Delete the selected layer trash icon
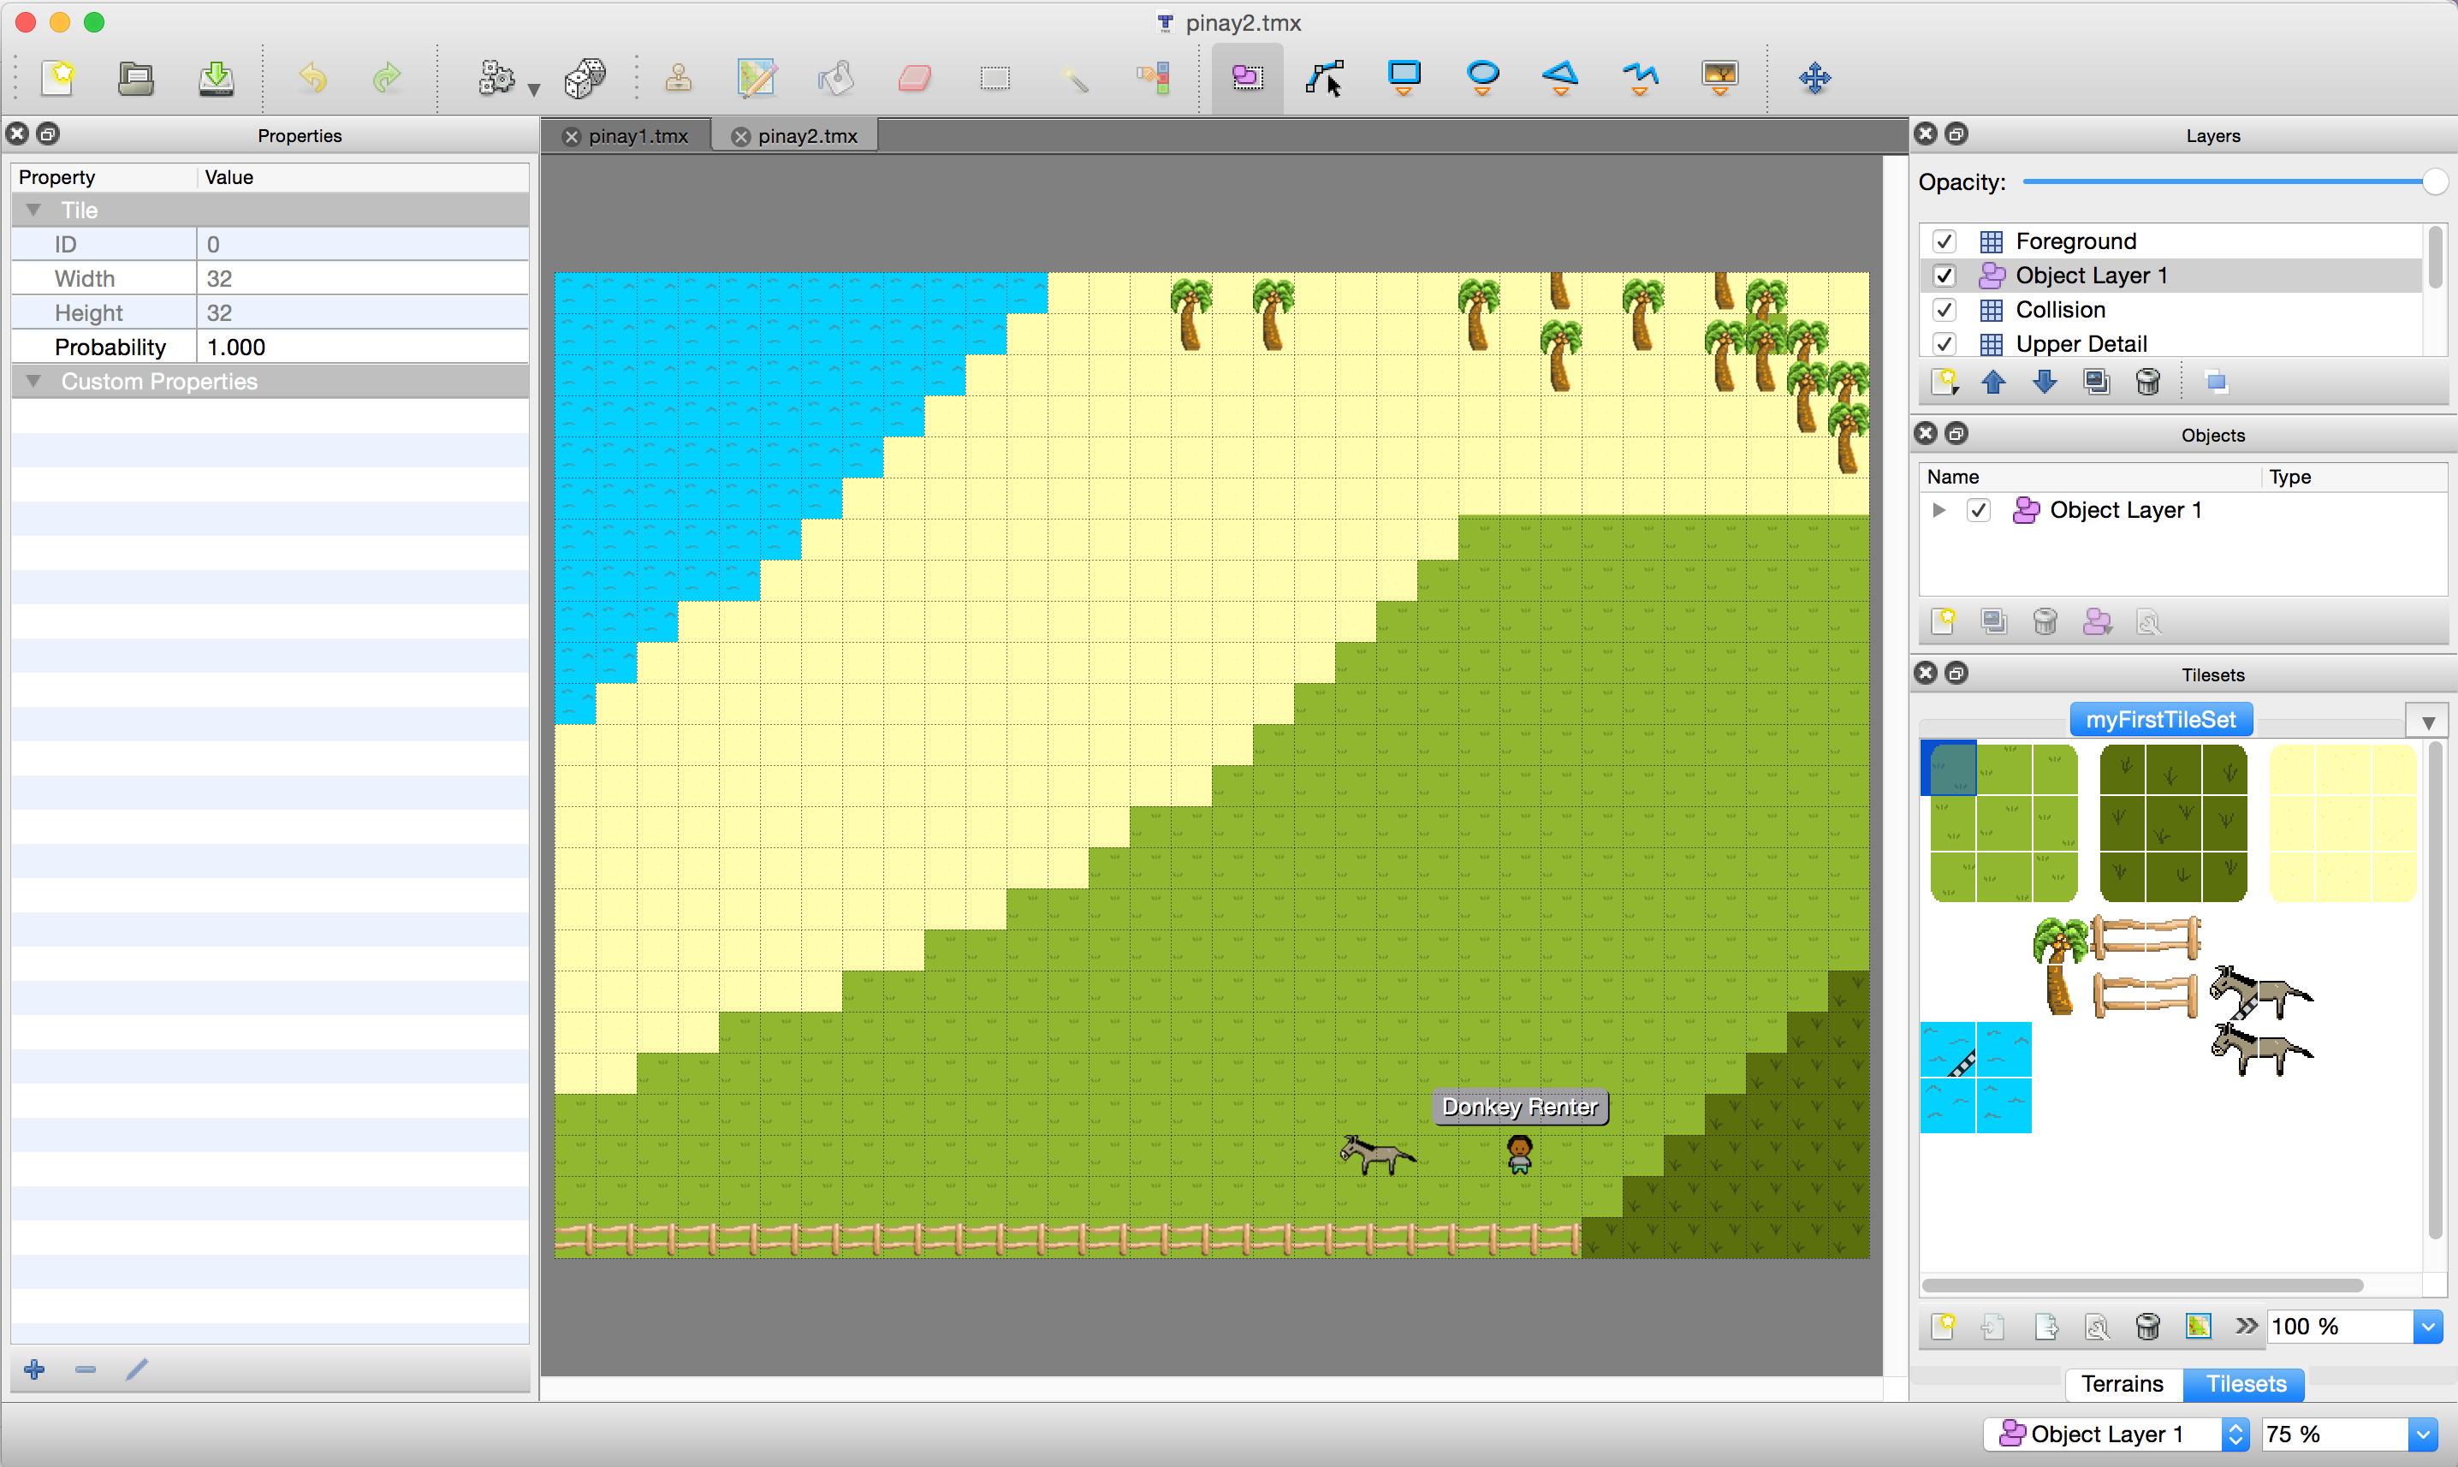This screenshot has height=1467, width=2458. point(2147,382)
